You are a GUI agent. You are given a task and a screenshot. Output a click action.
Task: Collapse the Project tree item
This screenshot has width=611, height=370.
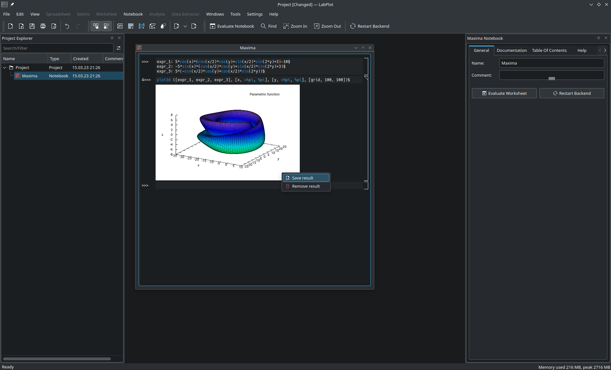[x=5, y=67]
